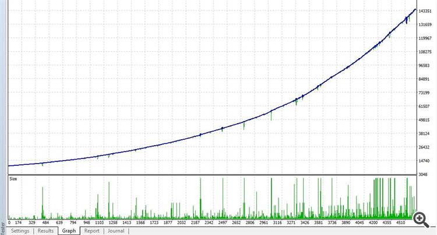Click the Y-axis value 84891
Viewport: 437px width, 235px height.
point(424,79)
